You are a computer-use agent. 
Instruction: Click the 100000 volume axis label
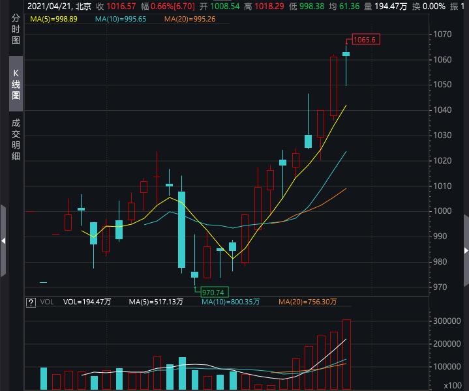[447, 366]
